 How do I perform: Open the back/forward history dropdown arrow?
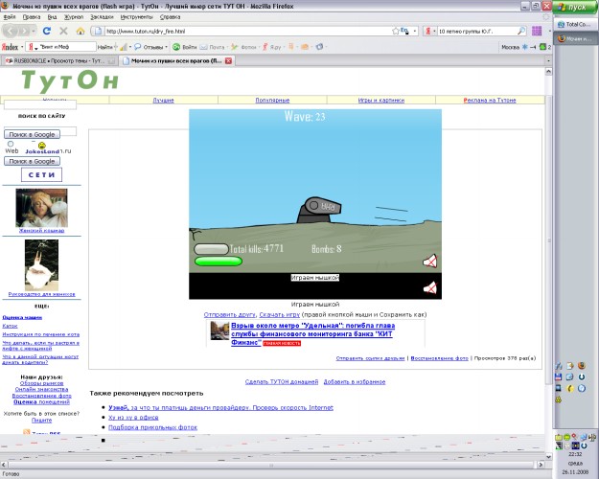pyautogui.click(x=34, y=32)
